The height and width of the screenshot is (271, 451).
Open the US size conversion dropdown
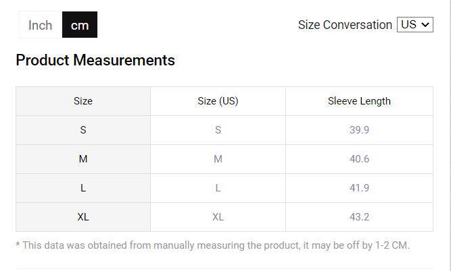415,24
